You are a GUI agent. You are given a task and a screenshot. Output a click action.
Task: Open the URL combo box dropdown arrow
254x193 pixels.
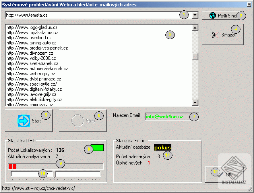[x=195, y=15]
